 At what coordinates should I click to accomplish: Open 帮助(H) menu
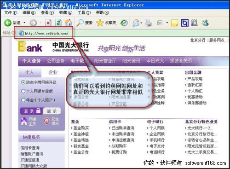pos(103,12)
